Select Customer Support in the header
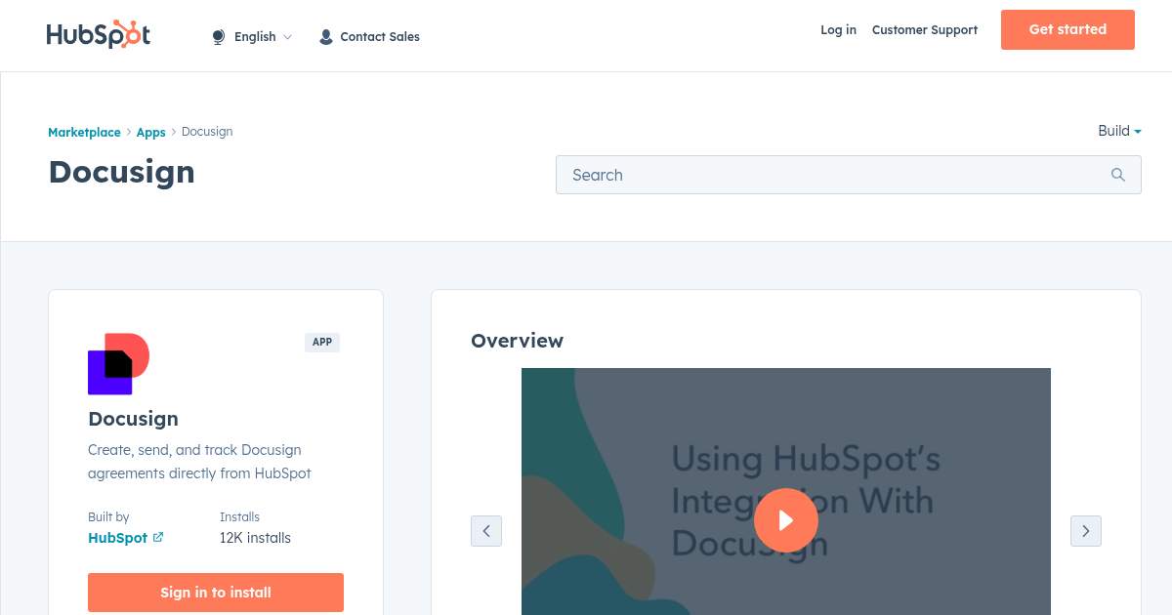Screen dimensions: 1172x615 (x=924, y=30)
